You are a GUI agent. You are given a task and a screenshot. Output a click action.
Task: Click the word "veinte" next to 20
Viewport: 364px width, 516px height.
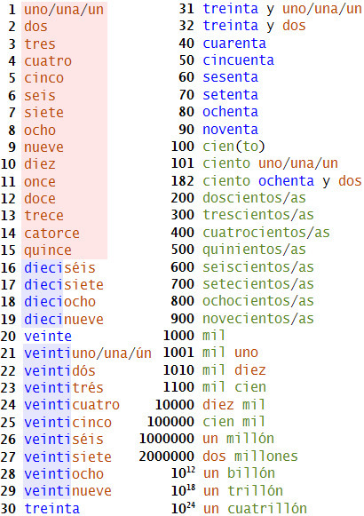pos(48,337)
